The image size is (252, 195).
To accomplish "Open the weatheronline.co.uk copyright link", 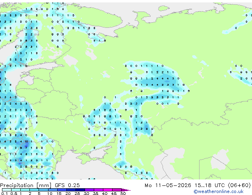I will click(x=219, y=191).
